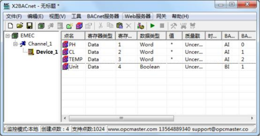Screen dimensions: 260x136
Task: Click the new data point cube icon
Action: point(79,26)
